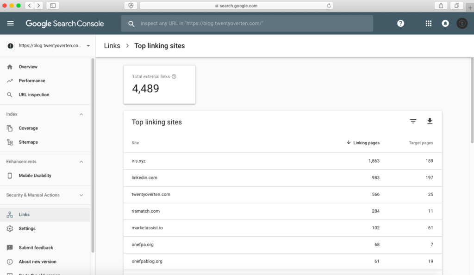Open the Performance report

[x=32, y=81]
